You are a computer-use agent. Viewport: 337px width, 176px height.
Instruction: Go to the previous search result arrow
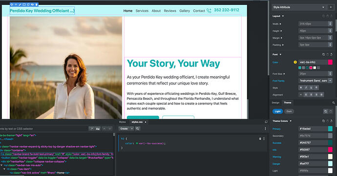(x=104, y=129)
